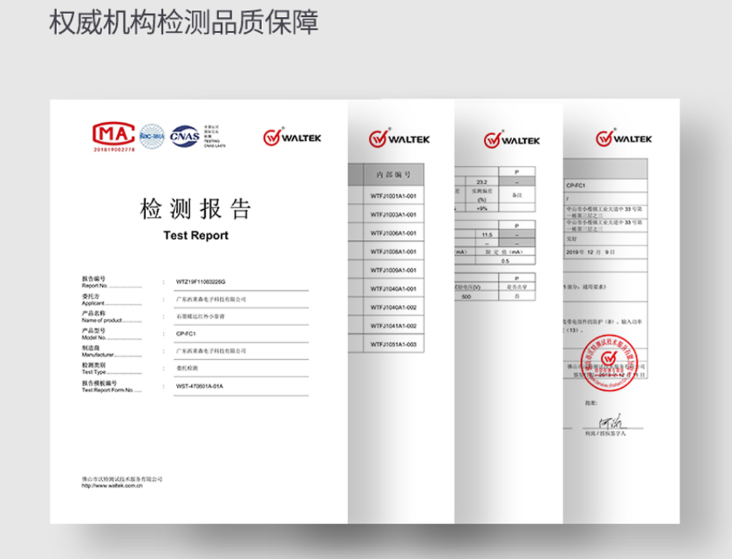The image size is (732, 559).
Task: Click the 检测报告 title on the cover
Action: click(196, 209)
